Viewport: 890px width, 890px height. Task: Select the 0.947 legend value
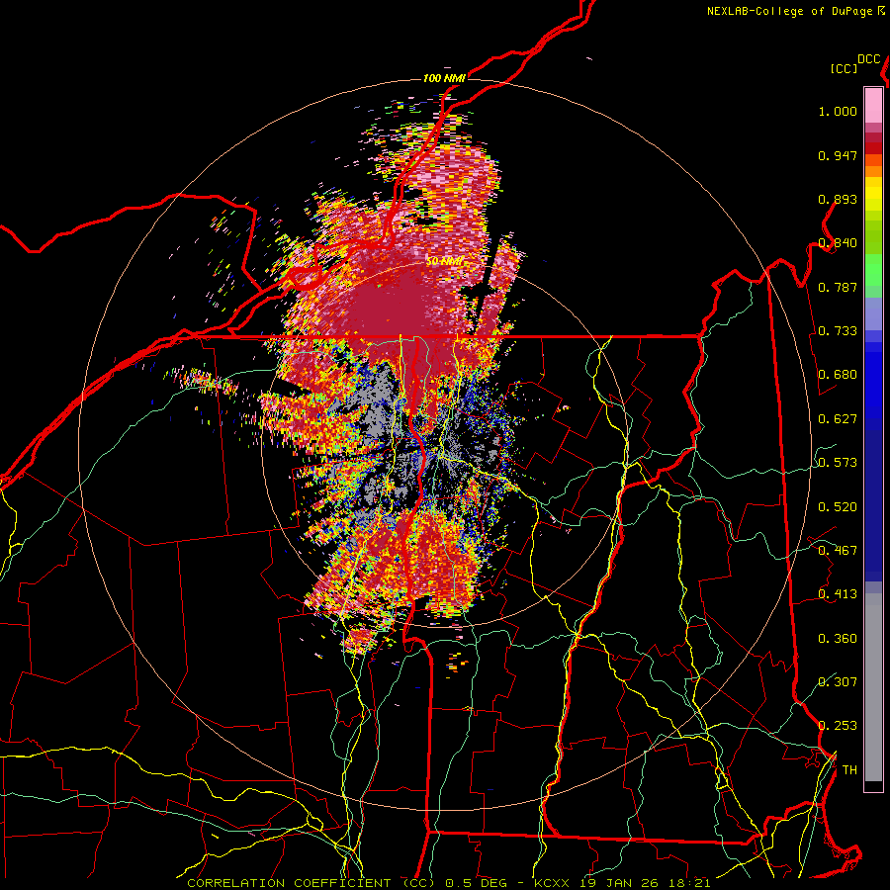point(838,155)
